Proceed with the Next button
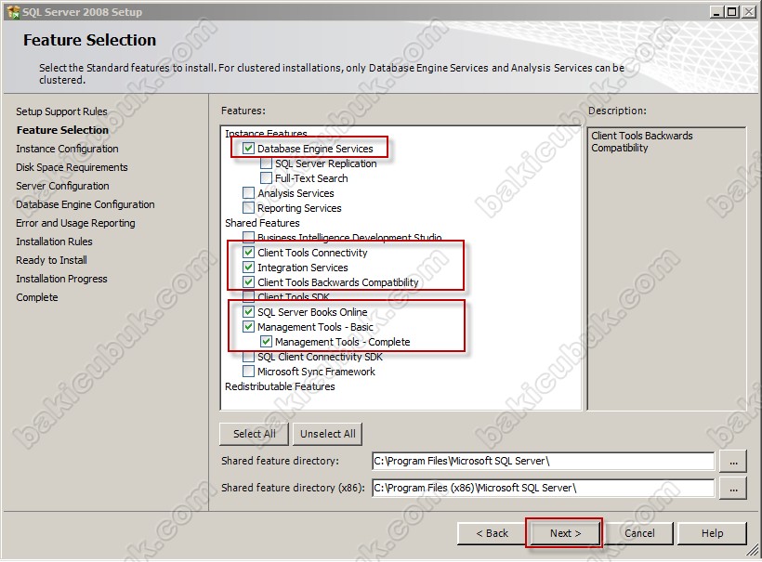Viewport: 762px width, 562px height. (565, 533)
